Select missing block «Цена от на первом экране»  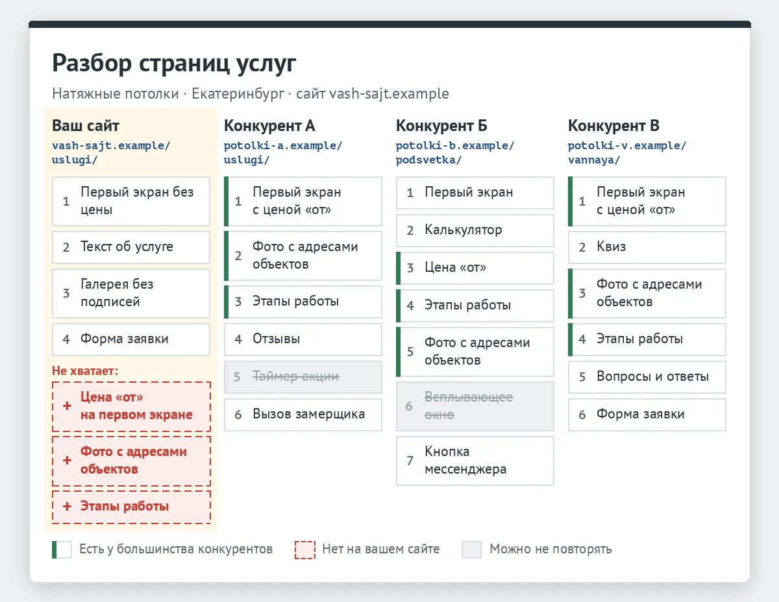coord(131,406)
